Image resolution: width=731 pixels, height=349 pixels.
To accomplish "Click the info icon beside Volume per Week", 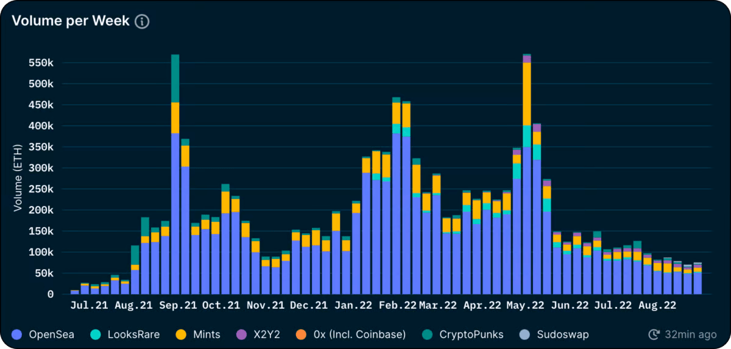I will [x=142, y=21].
